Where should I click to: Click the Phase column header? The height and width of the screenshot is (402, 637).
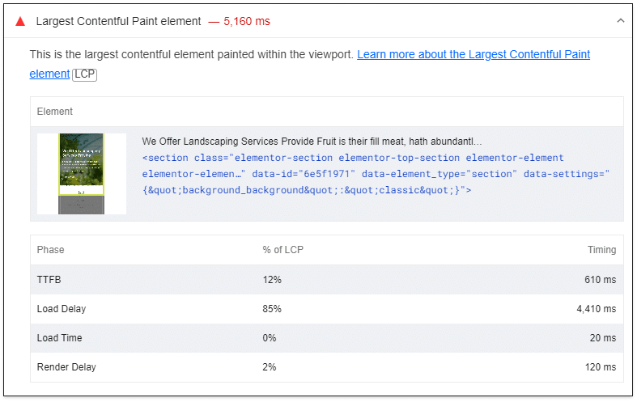click(50, 250)
